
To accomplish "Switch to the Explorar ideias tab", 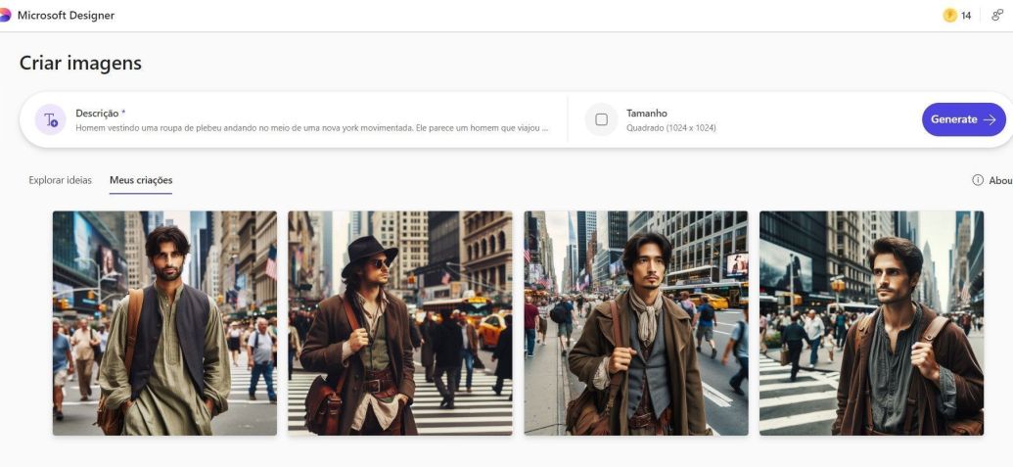I will [61, 180].
